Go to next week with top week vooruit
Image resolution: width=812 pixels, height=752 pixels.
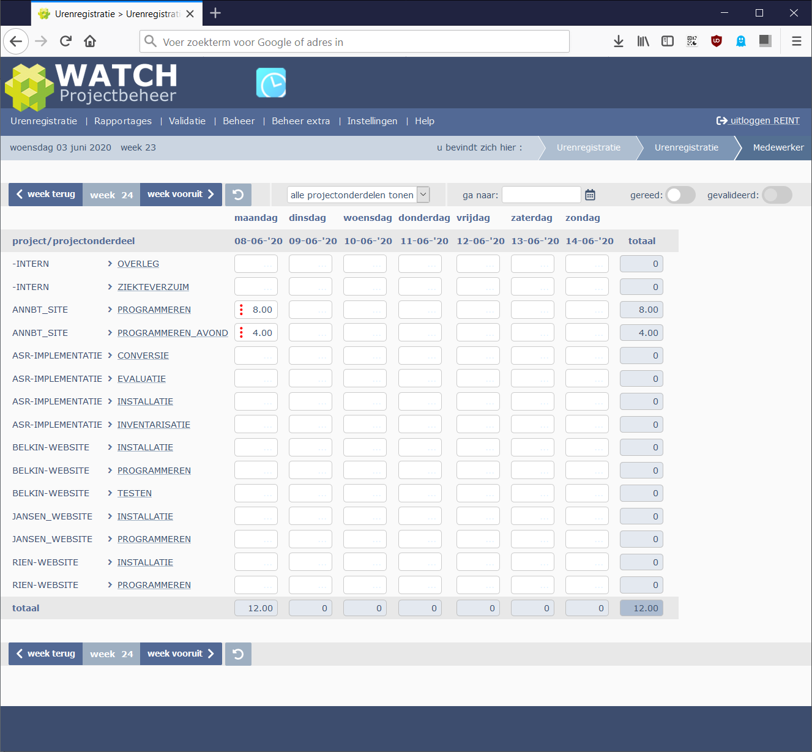pos(181,195)
